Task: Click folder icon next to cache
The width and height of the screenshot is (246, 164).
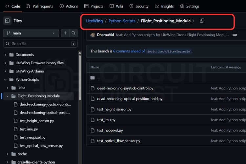Action: [13, 154]
